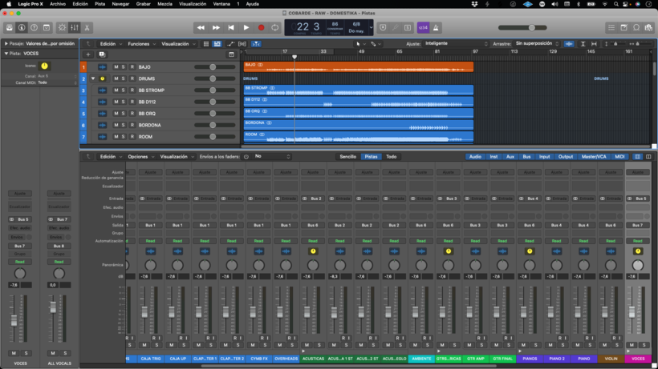
Task: Switch to grid view button in tracks toolbar
Action: [x=206, y=43]
